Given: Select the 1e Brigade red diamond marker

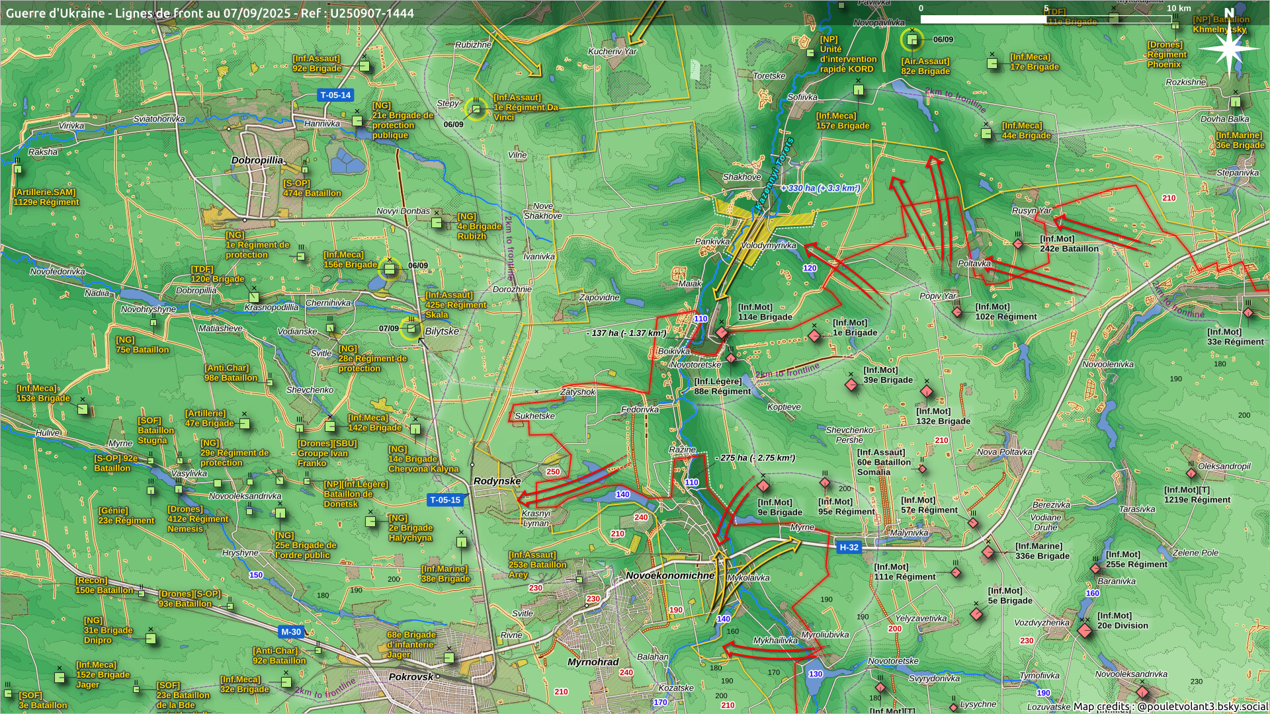Looking at the screenshot, I should point(814,336).
